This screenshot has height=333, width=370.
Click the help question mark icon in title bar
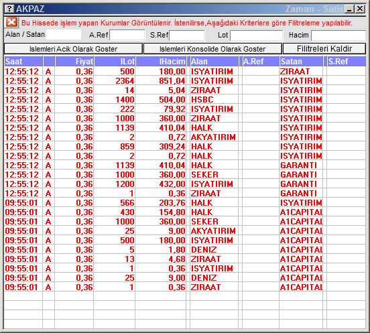tap(9, 9)
